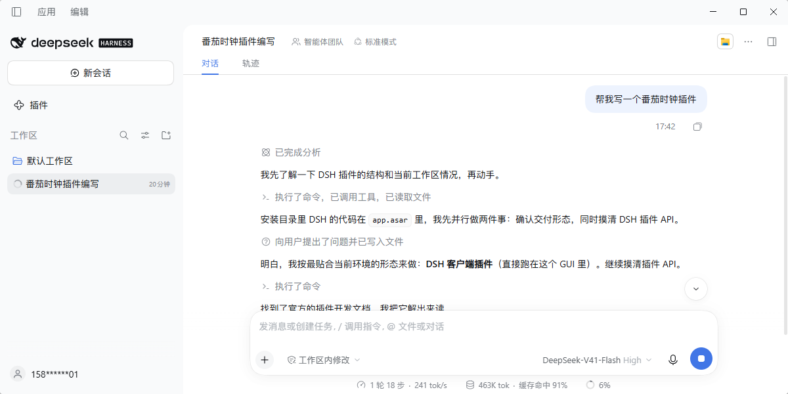Open the three-dot more options menu
Viewport: 788px width, 394px height.
(x=749, y=41)
